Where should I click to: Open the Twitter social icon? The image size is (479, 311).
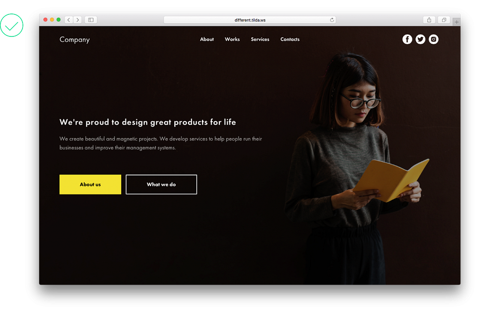421,39
